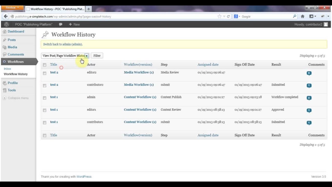The image size is (332, 187).
Task: Open comment bubble for test 1 editor1 row
Action: click(x=309, y=111)
